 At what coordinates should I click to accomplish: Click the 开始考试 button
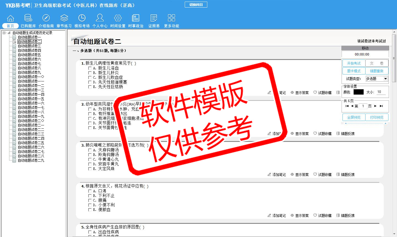click(x=354, y=63)
